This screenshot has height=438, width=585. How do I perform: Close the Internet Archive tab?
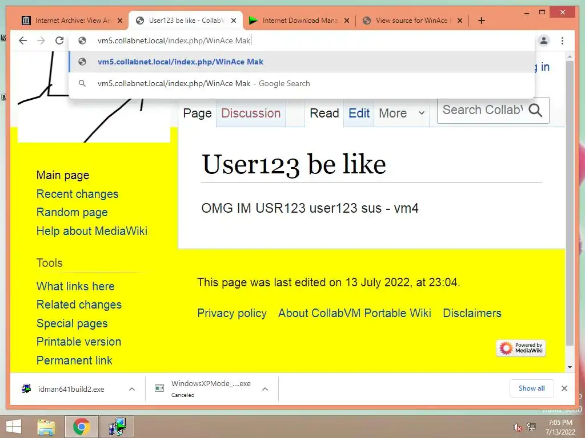pos(120,21)
